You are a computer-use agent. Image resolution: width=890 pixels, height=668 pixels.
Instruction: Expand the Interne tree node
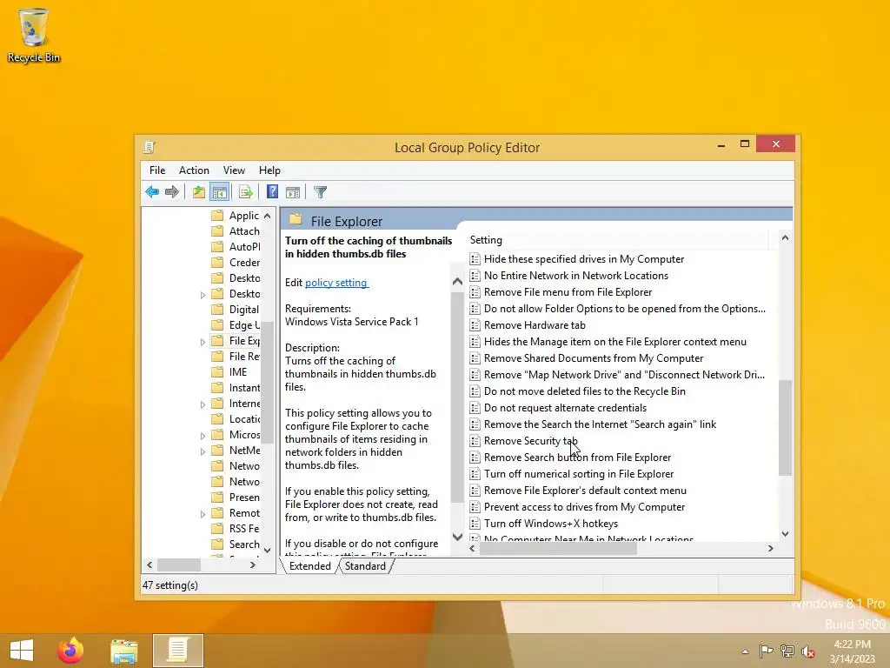tap(203, 404)
